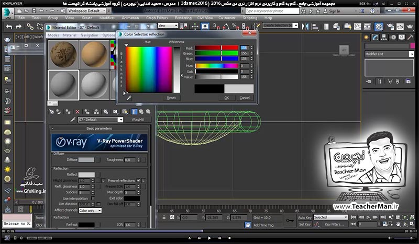Open the Affect channels Color only dropdown

pos(90,211)
